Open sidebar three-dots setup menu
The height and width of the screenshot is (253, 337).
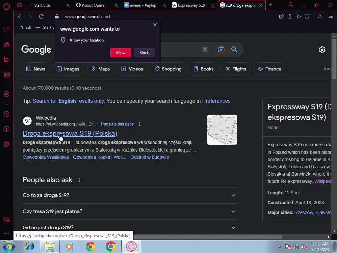(7, 233)
